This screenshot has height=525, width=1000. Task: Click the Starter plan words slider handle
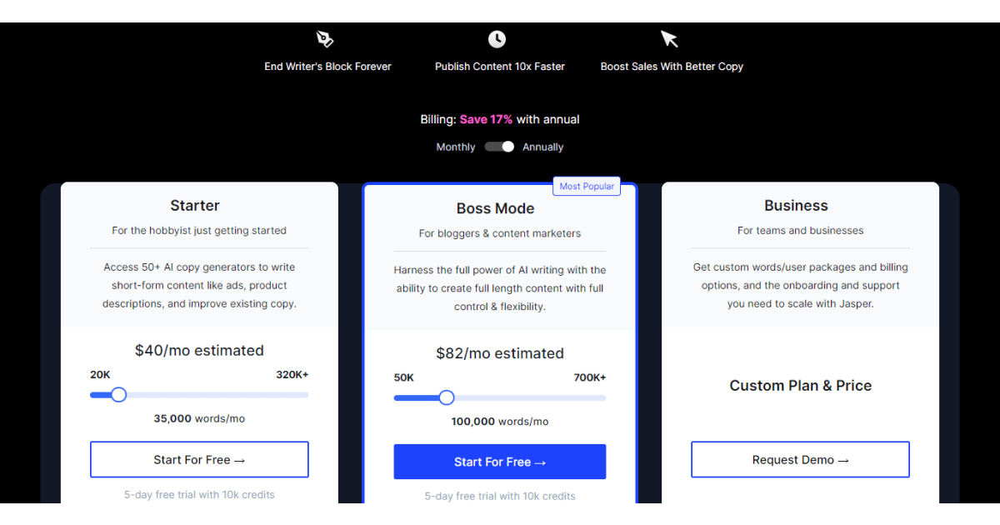tap(118, 394)
